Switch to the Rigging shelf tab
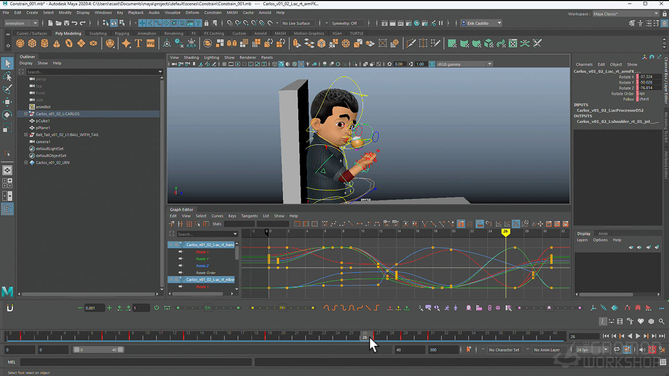The width and height of the screenshot is (669, 376). 122,33
